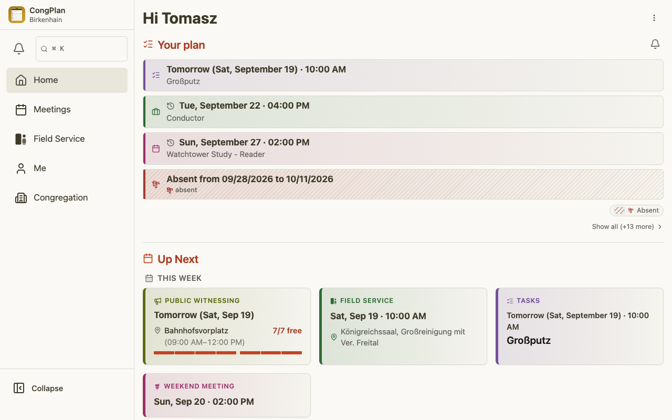Screen dimensions: 672x420
Task: Open the Watchtower Study - Reader entry
Action: [403, 149]
